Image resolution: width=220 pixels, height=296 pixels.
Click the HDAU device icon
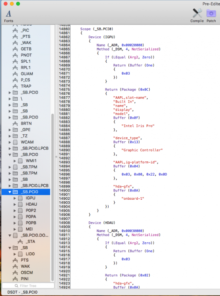(20, 204)
